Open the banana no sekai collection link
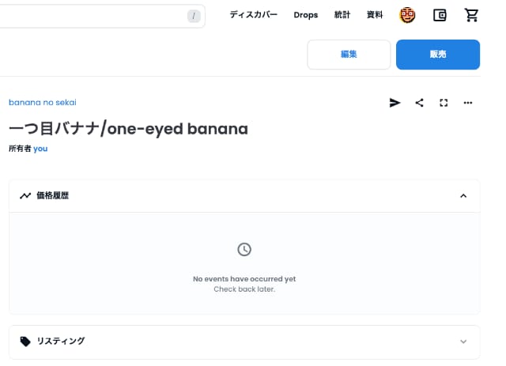The width and height of the screenshot is (506, 366). 43,102
